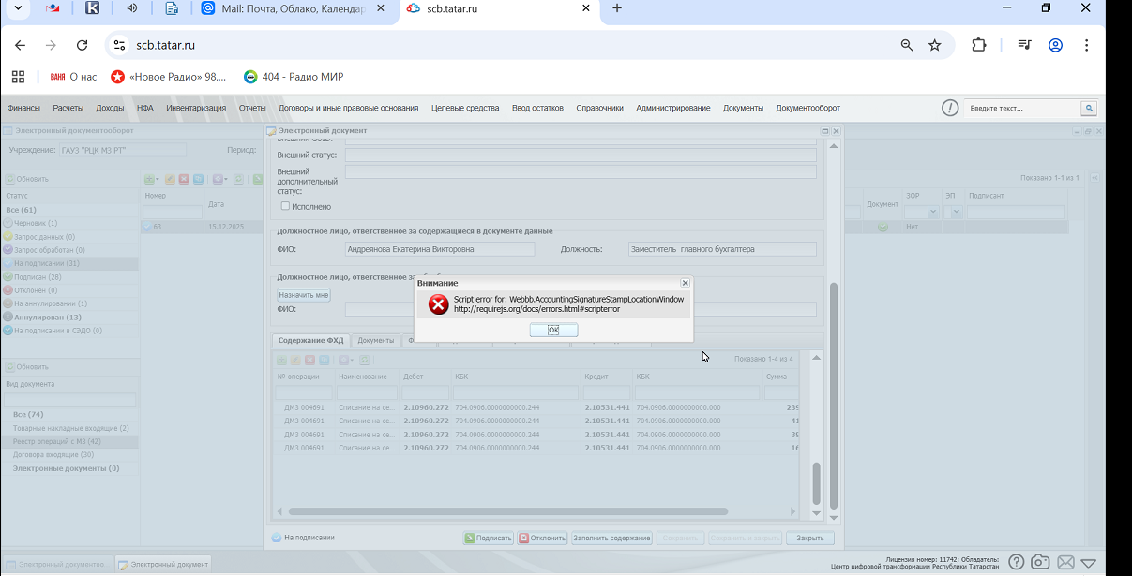
Task: Open the «Новое Радио» bookmark
Action: pyautogui.click(x=169, y=77)
